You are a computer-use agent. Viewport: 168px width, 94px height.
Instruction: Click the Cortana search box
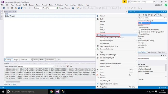(27, 91)
